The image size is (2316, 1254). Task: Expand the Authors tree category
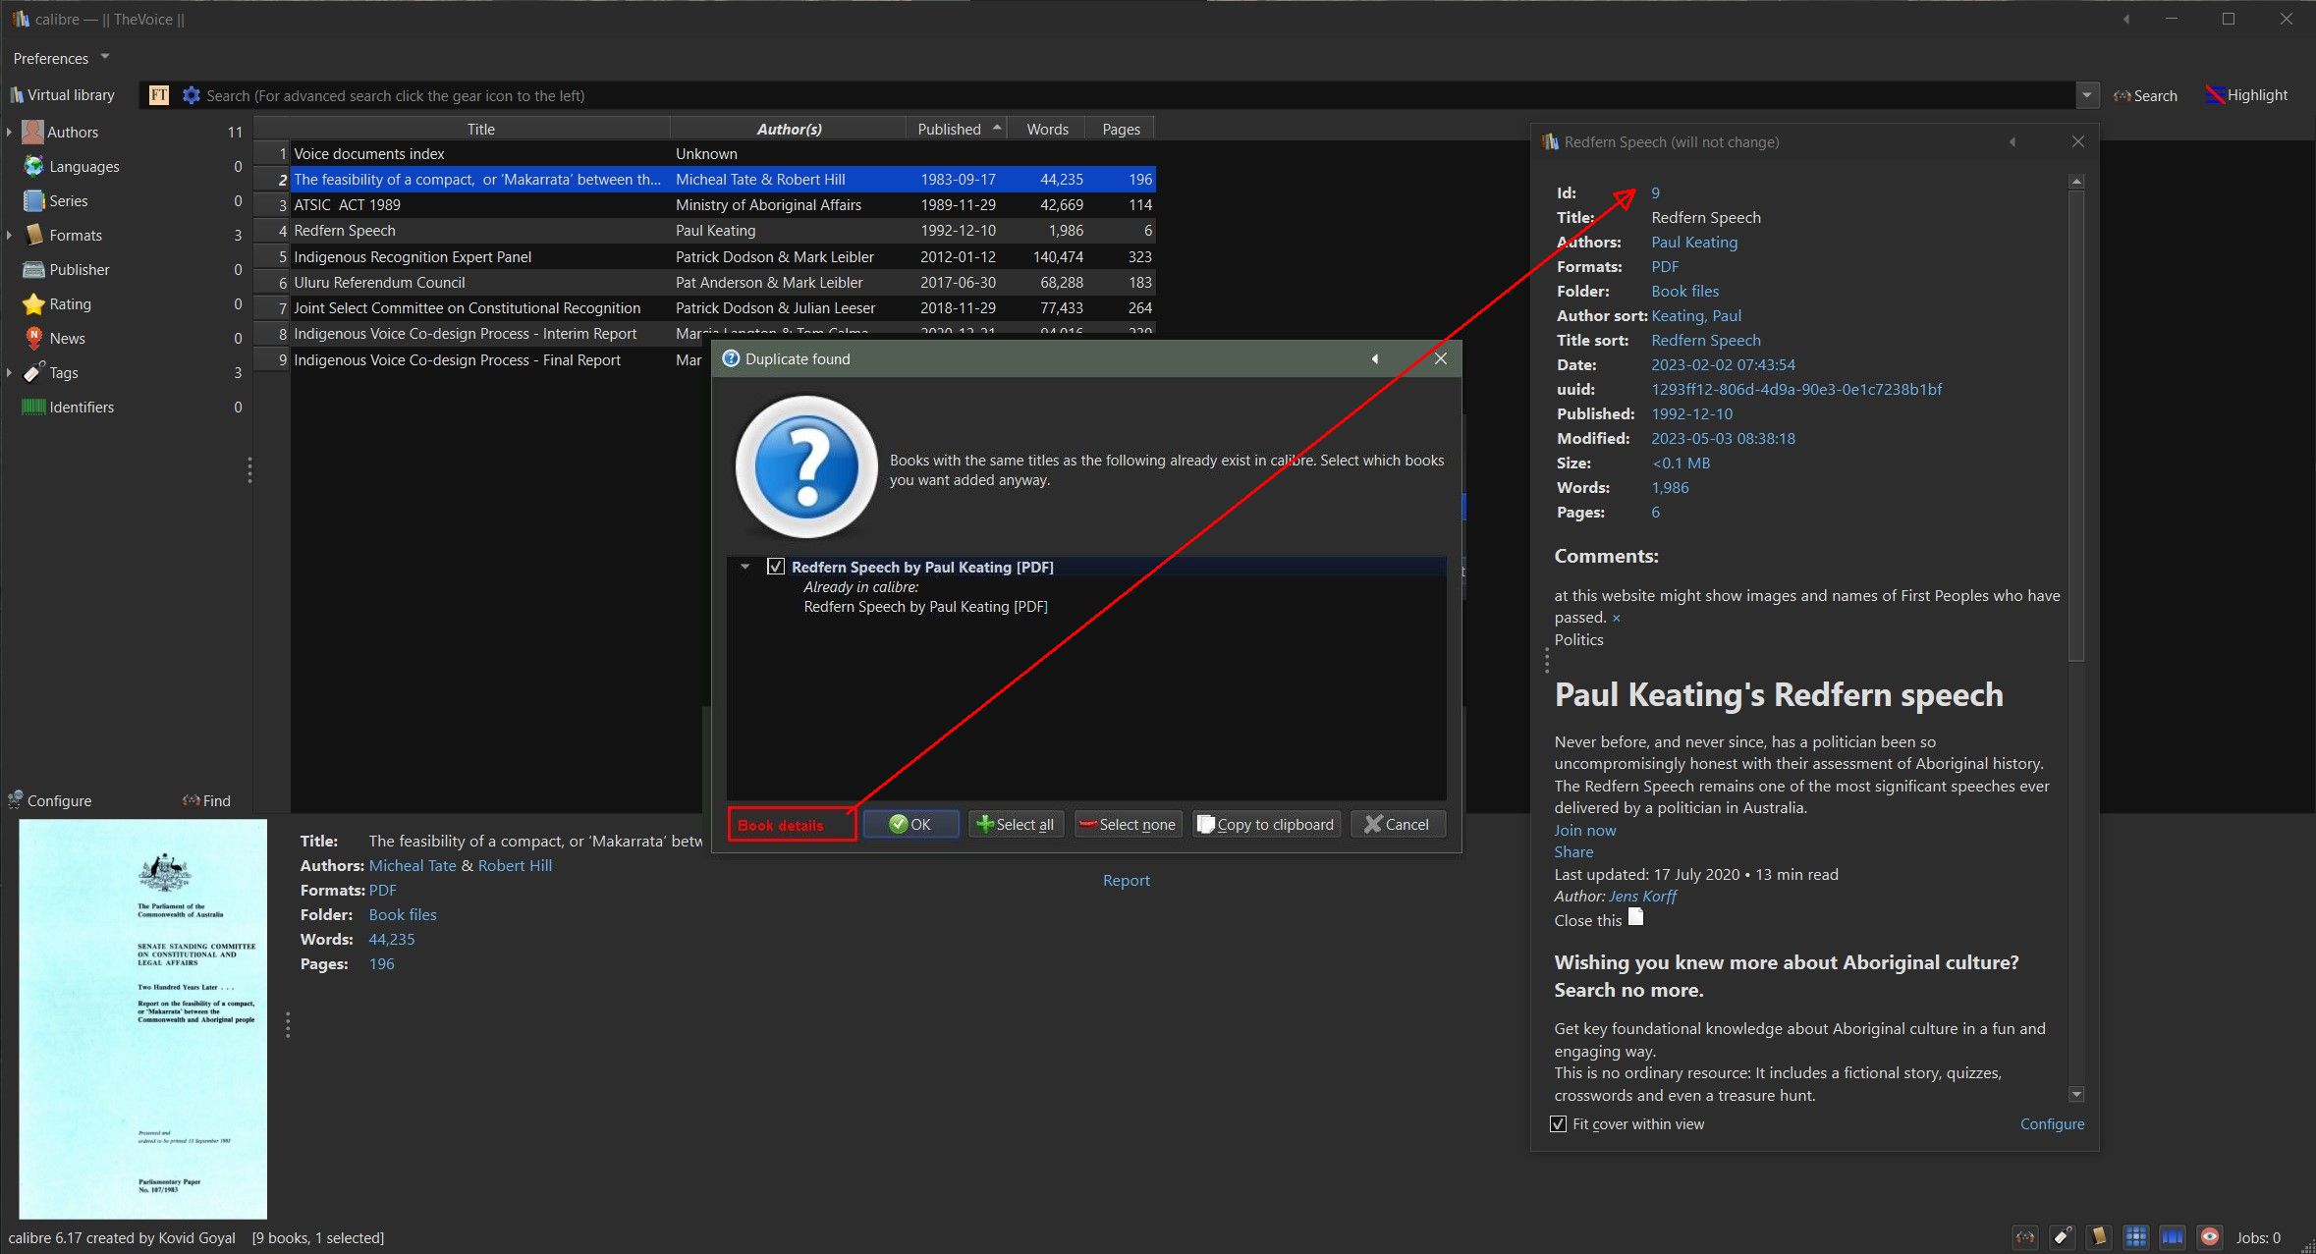pos(9,132)
